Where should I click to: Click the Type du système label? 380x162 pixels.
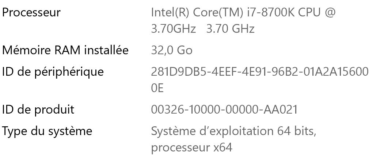[x=47, y=131]
